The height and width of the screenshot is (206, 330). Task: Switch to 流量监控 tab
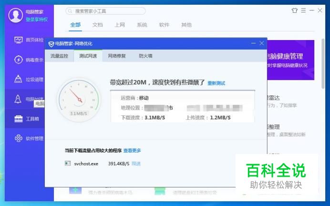[x=59, y=56]
